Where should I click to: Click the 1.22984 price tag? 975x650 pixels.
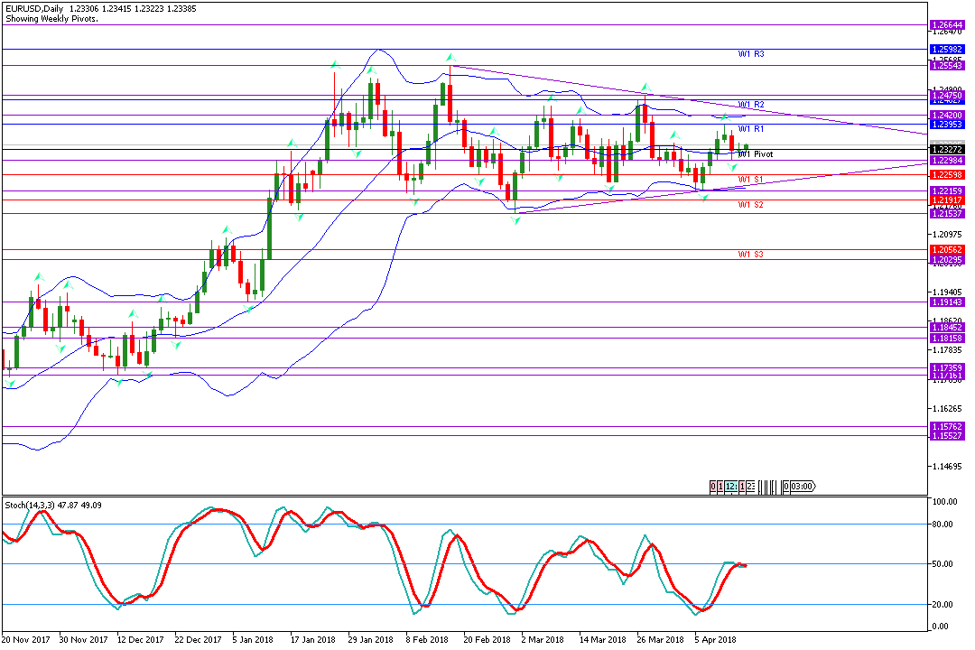tap(947, 161)
